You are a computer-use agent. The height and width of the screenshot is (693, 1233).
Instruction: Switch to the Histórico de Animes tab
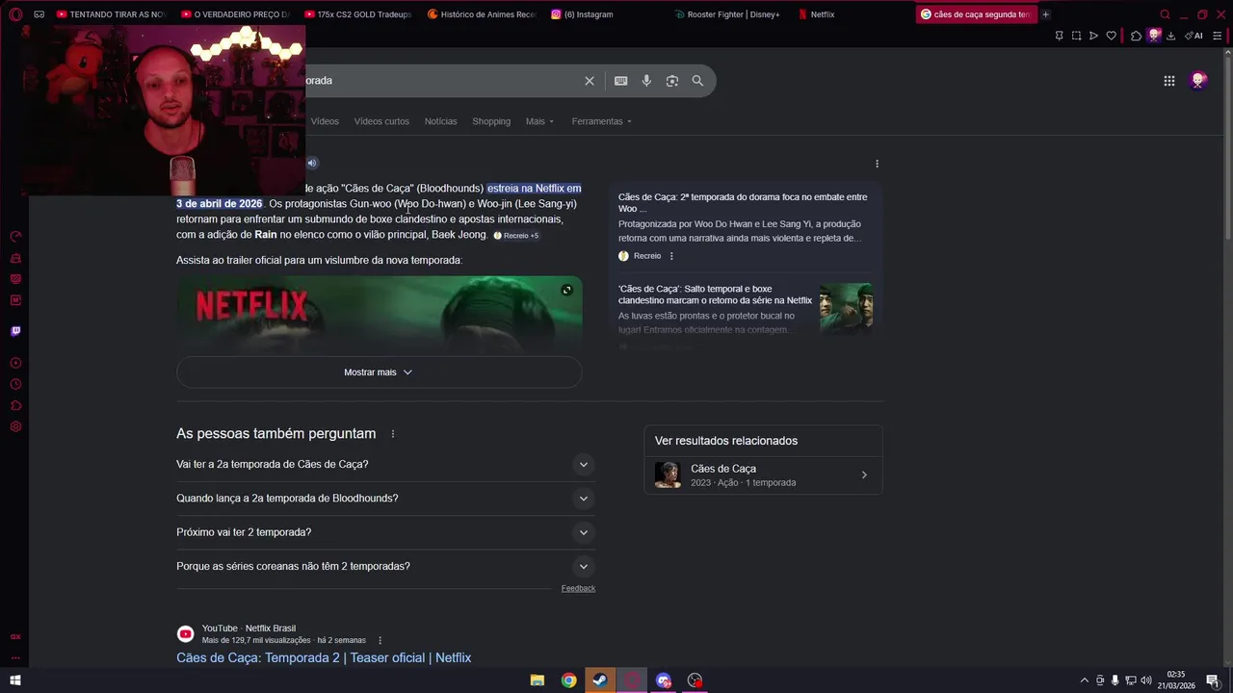pyautogui.click(x=481, y=14)
